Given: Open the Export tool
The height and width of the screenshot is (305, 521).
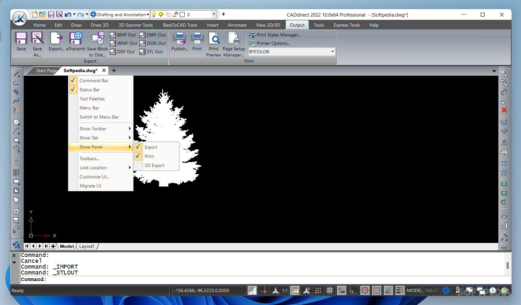Looking at the screenshot, I should 56,42.
